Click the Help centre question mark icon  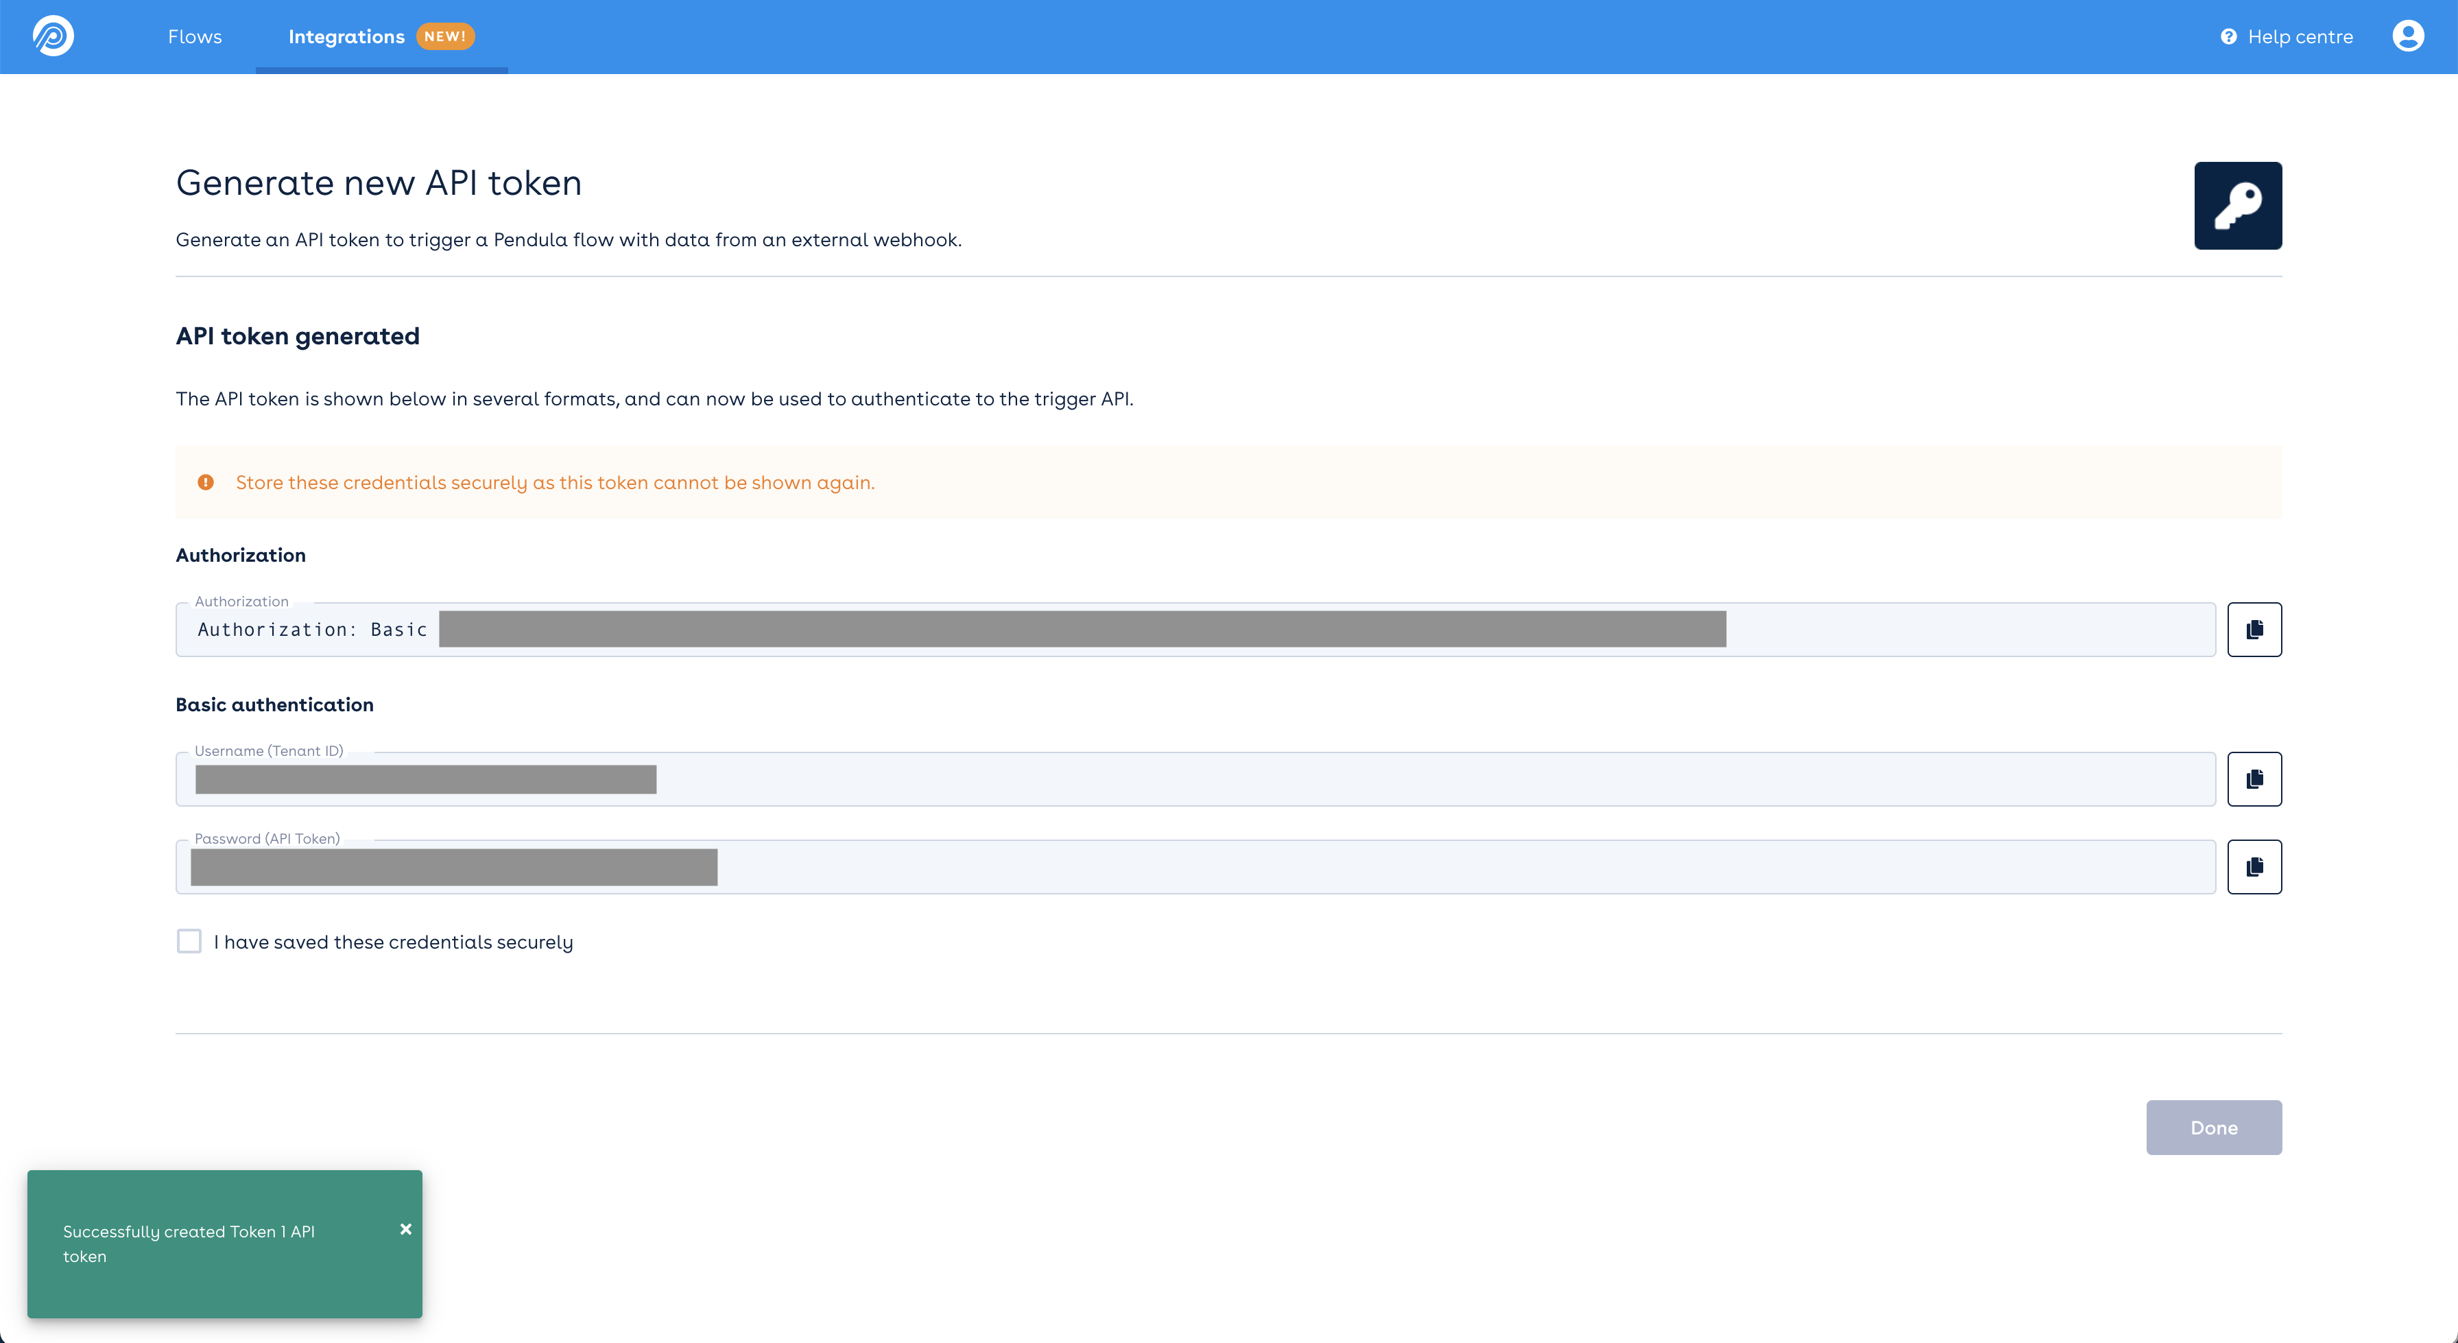point(2228,36)
